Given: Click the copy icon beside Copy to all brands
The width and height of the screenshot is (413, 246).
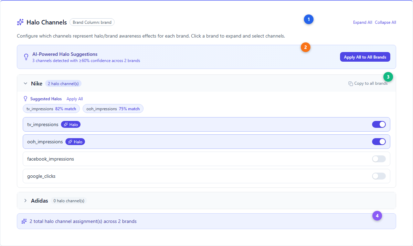Looking at the screenshot, I should [x=350, y=83].
